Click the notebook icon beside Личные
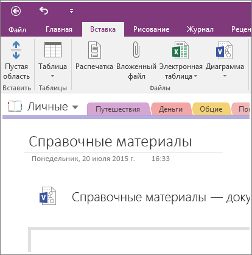This screenshot has width=252, height=255. pos(15,106)
